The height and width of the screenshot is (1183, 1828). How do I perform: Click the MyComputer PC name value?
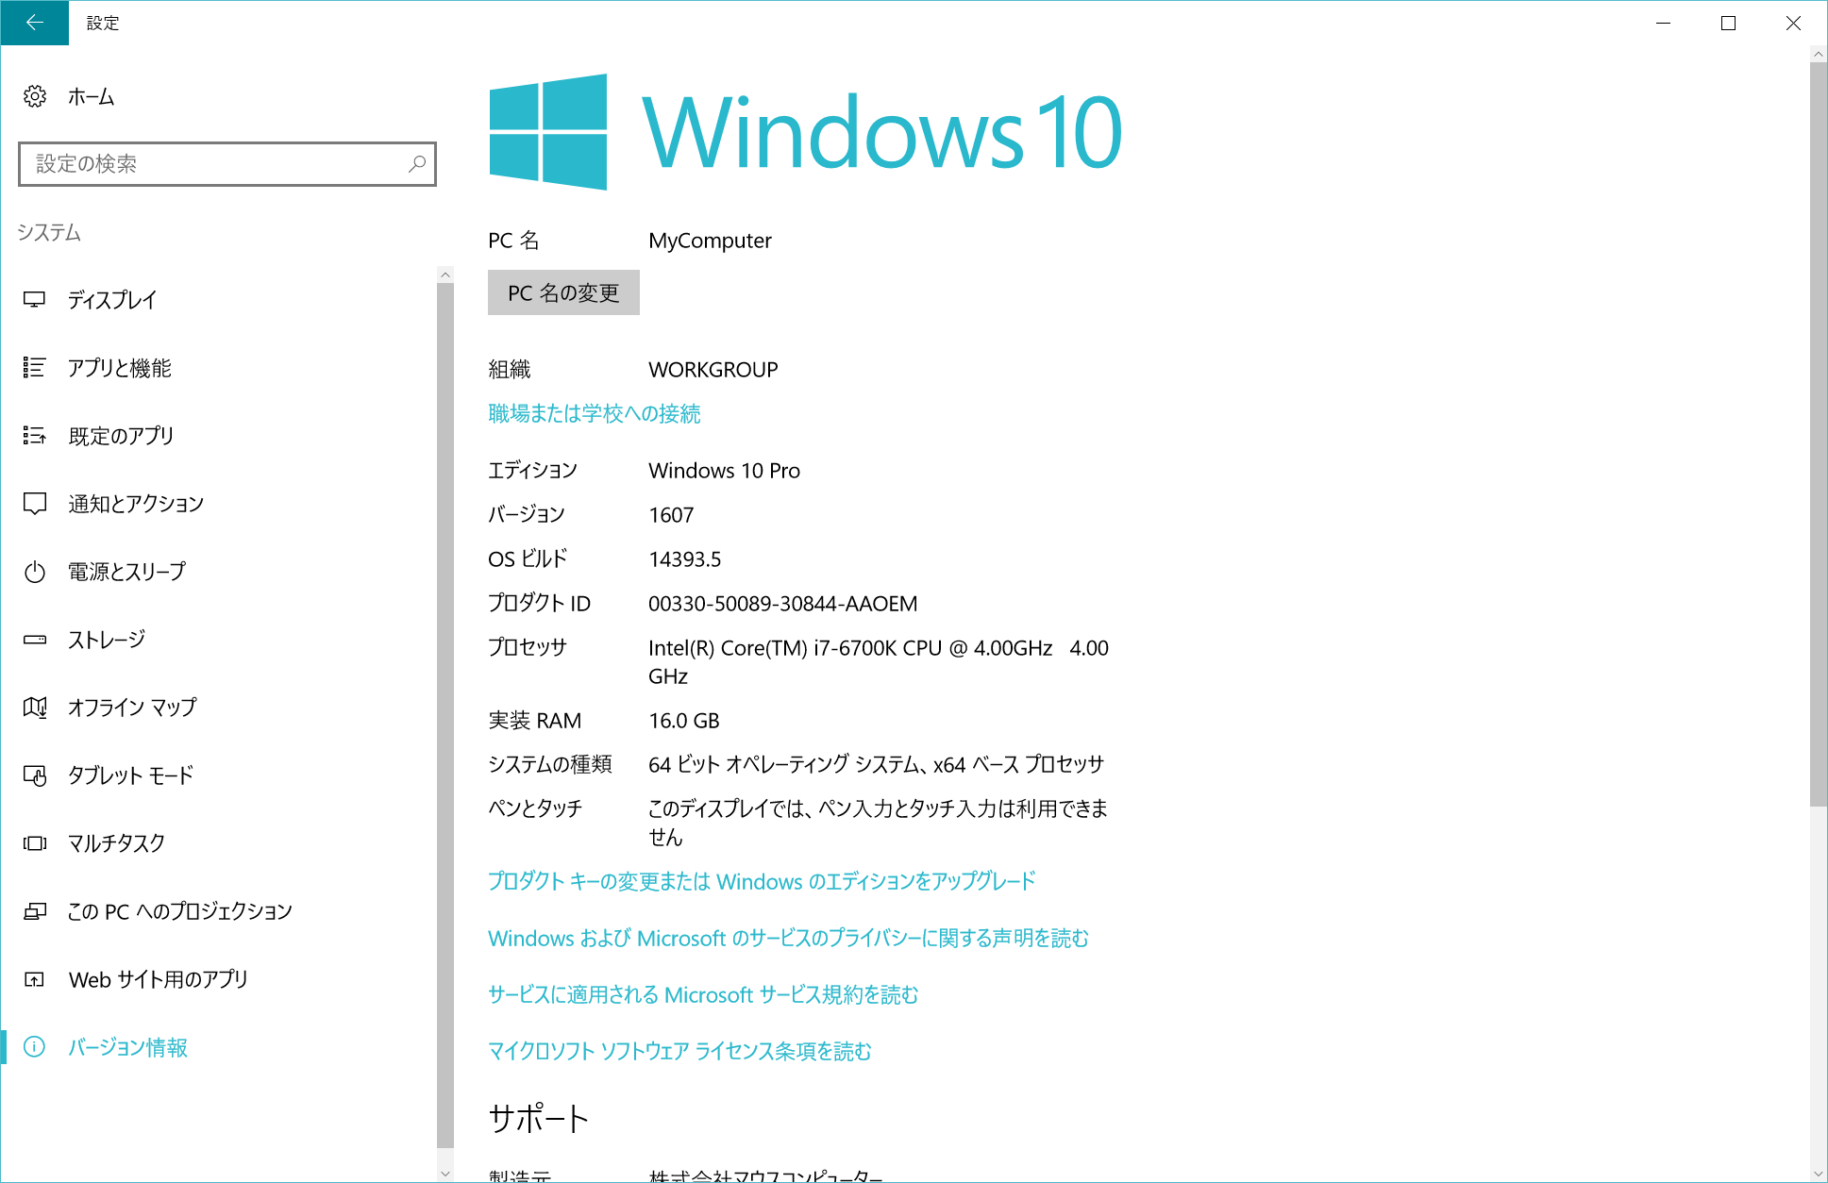point(710,241)
